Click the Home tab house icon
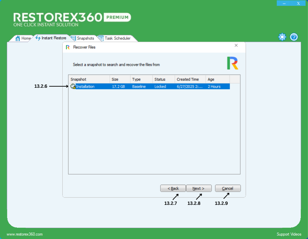The width and height of the screenshot is (308, 239). 18,38
